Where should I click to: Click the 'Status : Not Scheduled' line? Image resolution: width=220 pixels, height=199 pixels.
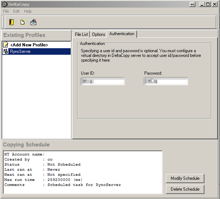pos(42,165)
